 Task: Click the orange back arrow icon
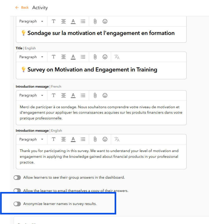pos(17,7)
